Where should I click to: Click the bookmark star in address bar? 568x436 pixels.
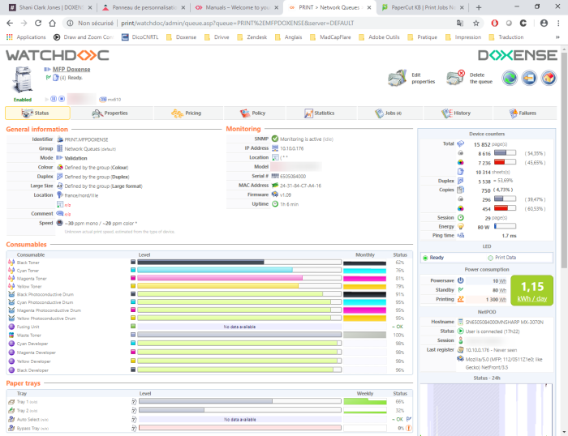(x=475, y=24)
